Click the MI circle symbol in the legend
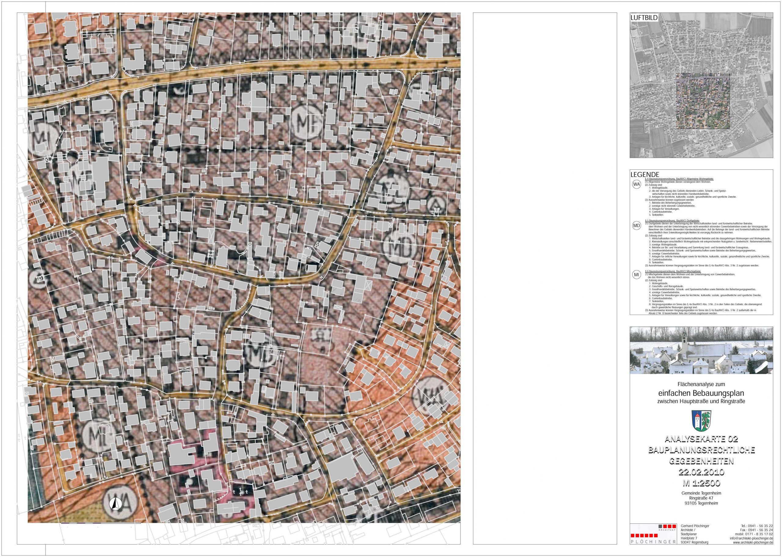This screenshot has width=782, height=557. tap(636, 275)
